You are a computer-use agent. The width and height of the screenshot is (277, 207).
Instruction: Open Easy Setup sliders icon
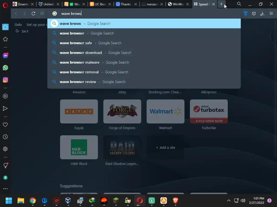[271, 13]
